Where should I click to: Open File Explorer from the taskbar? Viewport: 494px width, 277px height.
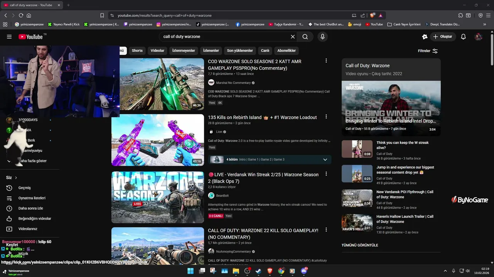click(236, 271)
